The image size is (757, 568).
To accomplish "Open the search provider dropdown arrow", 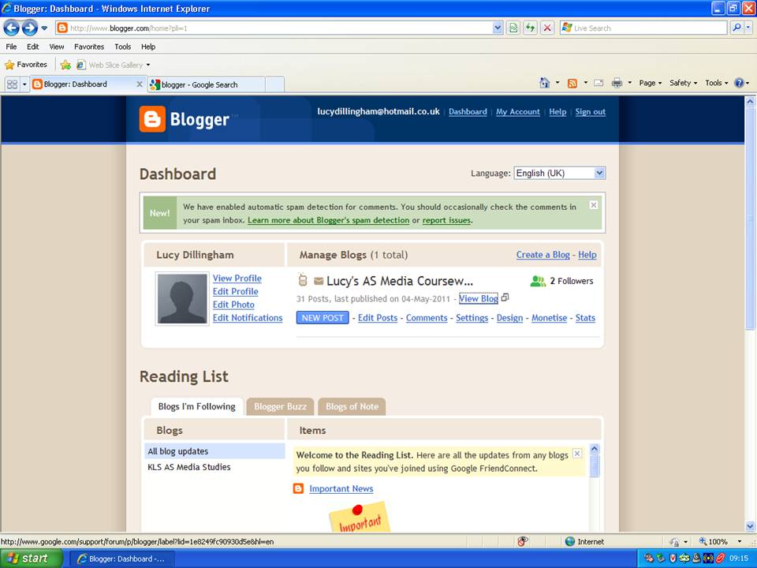I will tap(748, 28).
